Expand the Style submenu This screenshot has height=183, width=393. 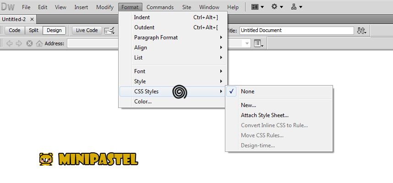173,81
